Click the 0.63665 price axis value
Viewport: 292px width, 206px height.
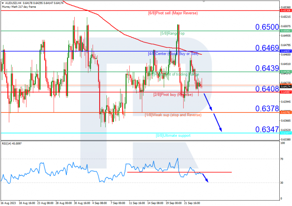tap(286, 121)
